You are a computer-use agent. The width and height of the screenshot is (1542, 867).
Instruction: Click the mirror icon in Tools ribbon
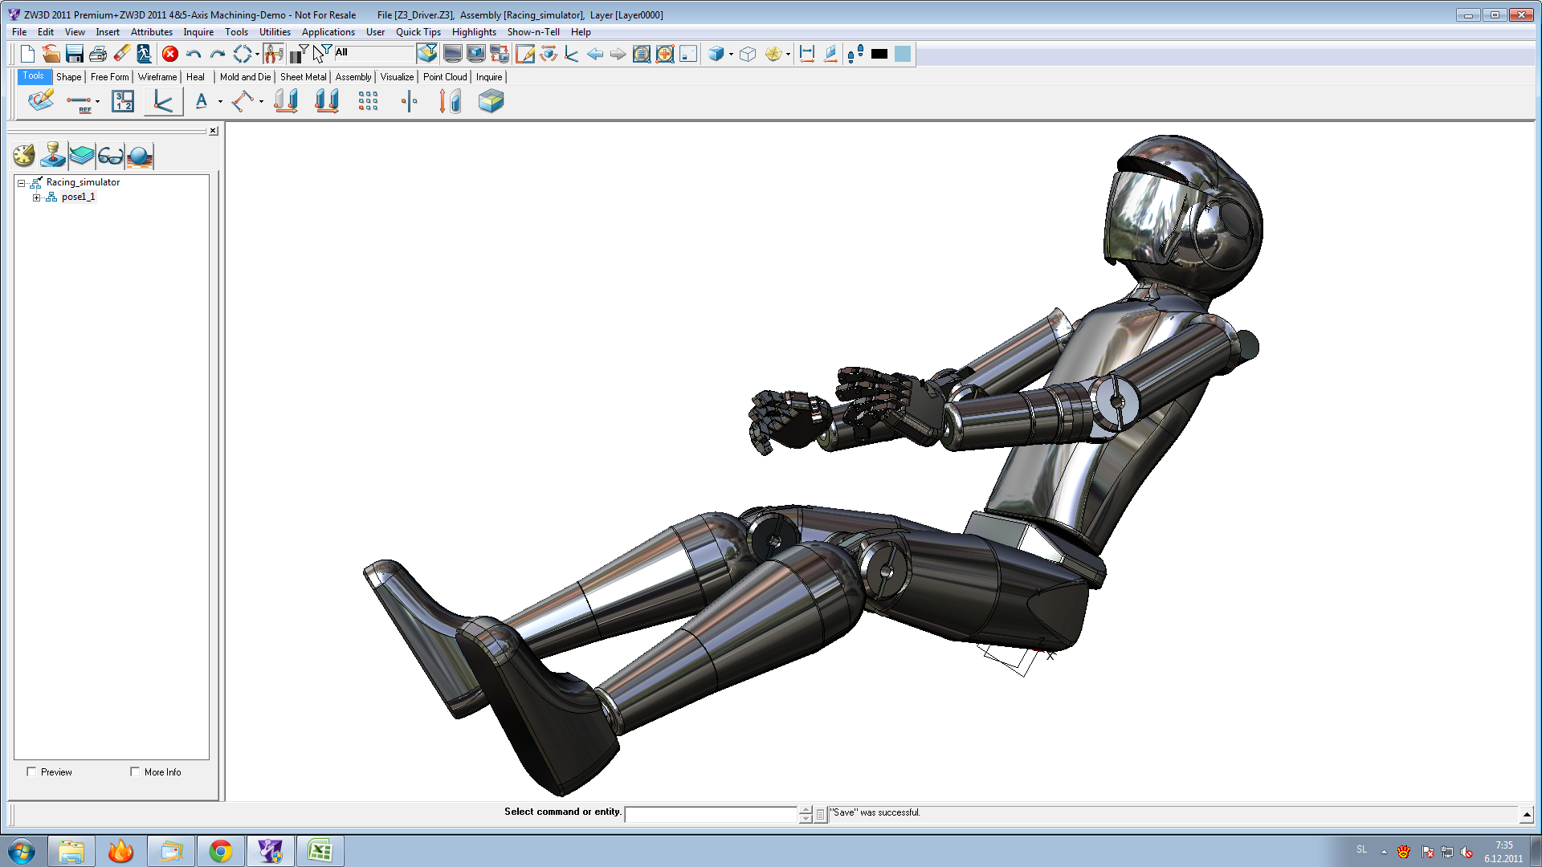(410, 101)
